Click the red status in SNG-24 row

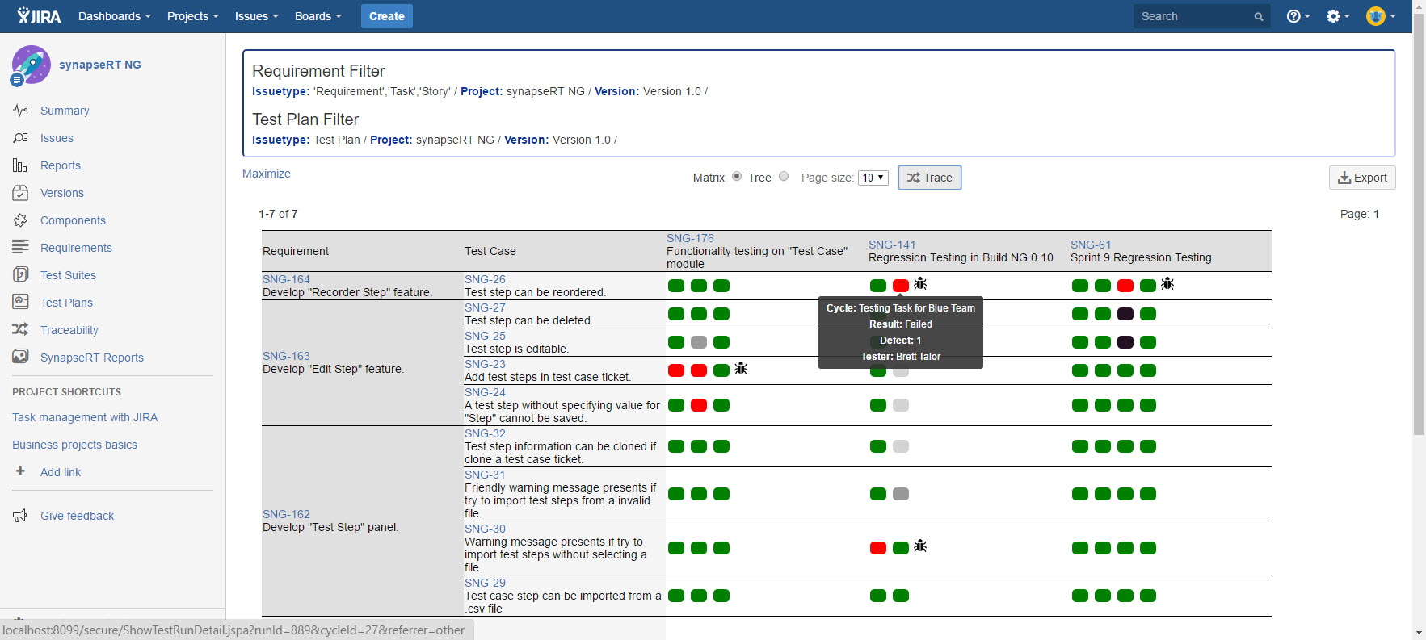[699, 405]
